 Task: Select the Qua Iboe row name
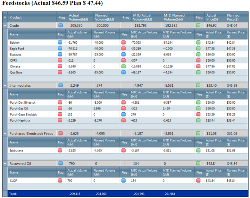16,73
